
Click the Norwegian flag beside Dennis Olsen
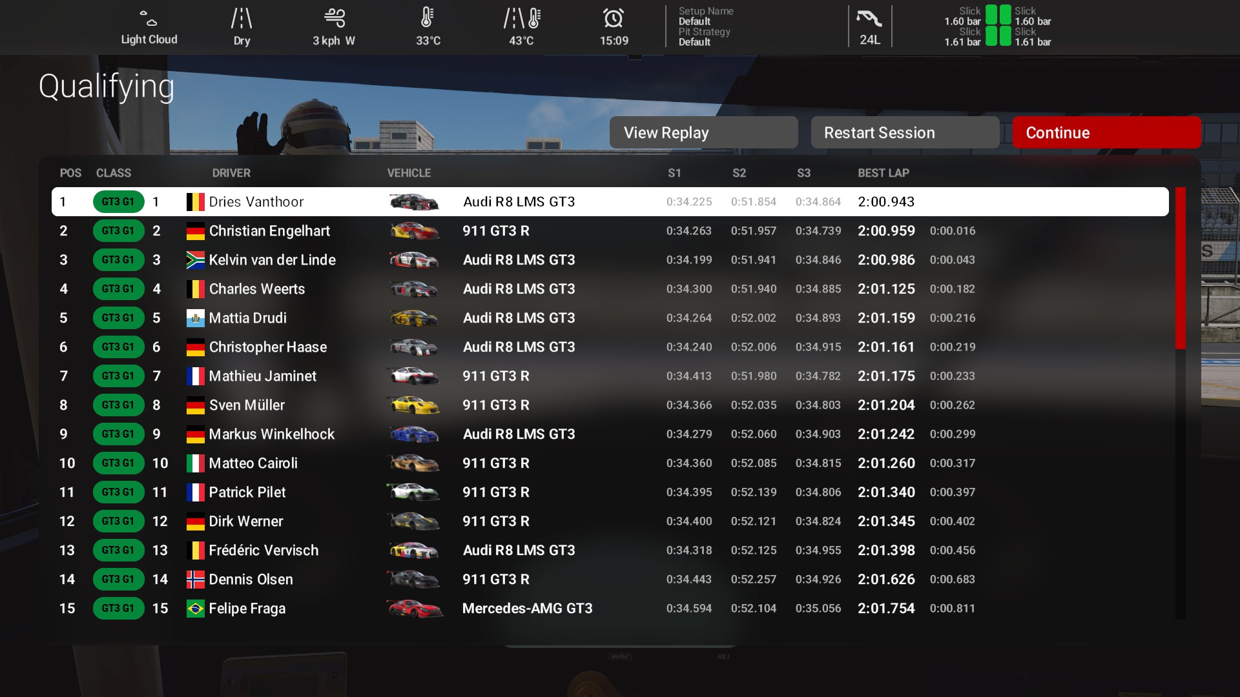(195, 579)
